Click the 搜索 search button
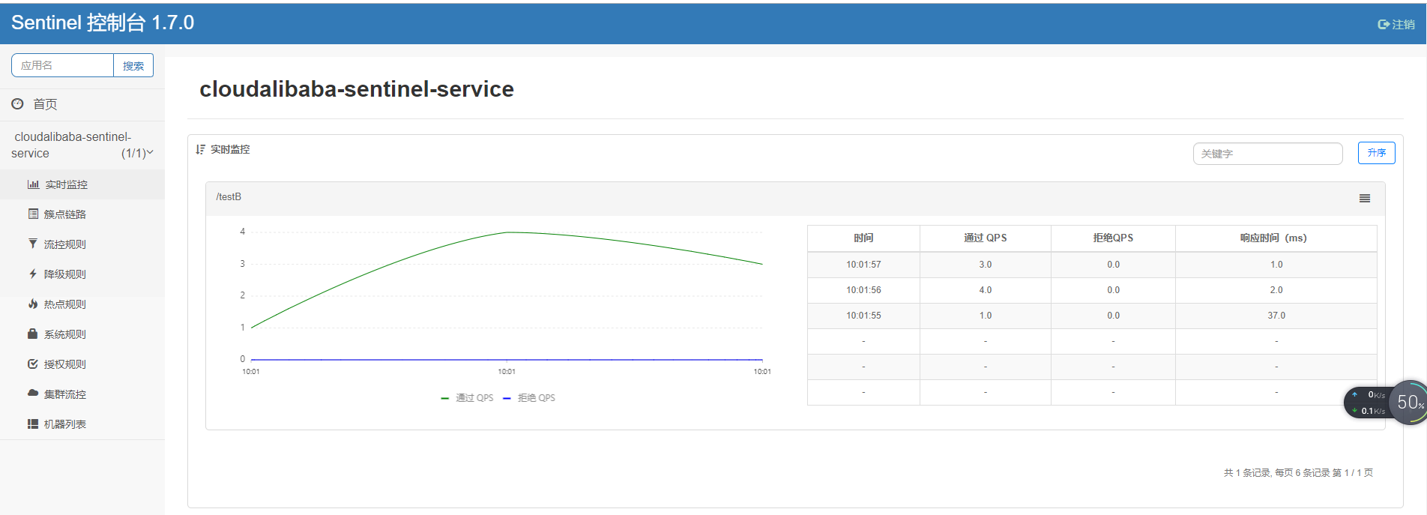This screenshot has width=1427, height=515. pos(133,65)
